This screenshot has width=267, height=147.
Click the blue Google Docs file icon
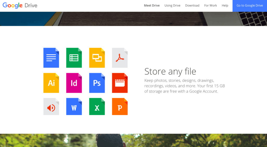[51, 58]
